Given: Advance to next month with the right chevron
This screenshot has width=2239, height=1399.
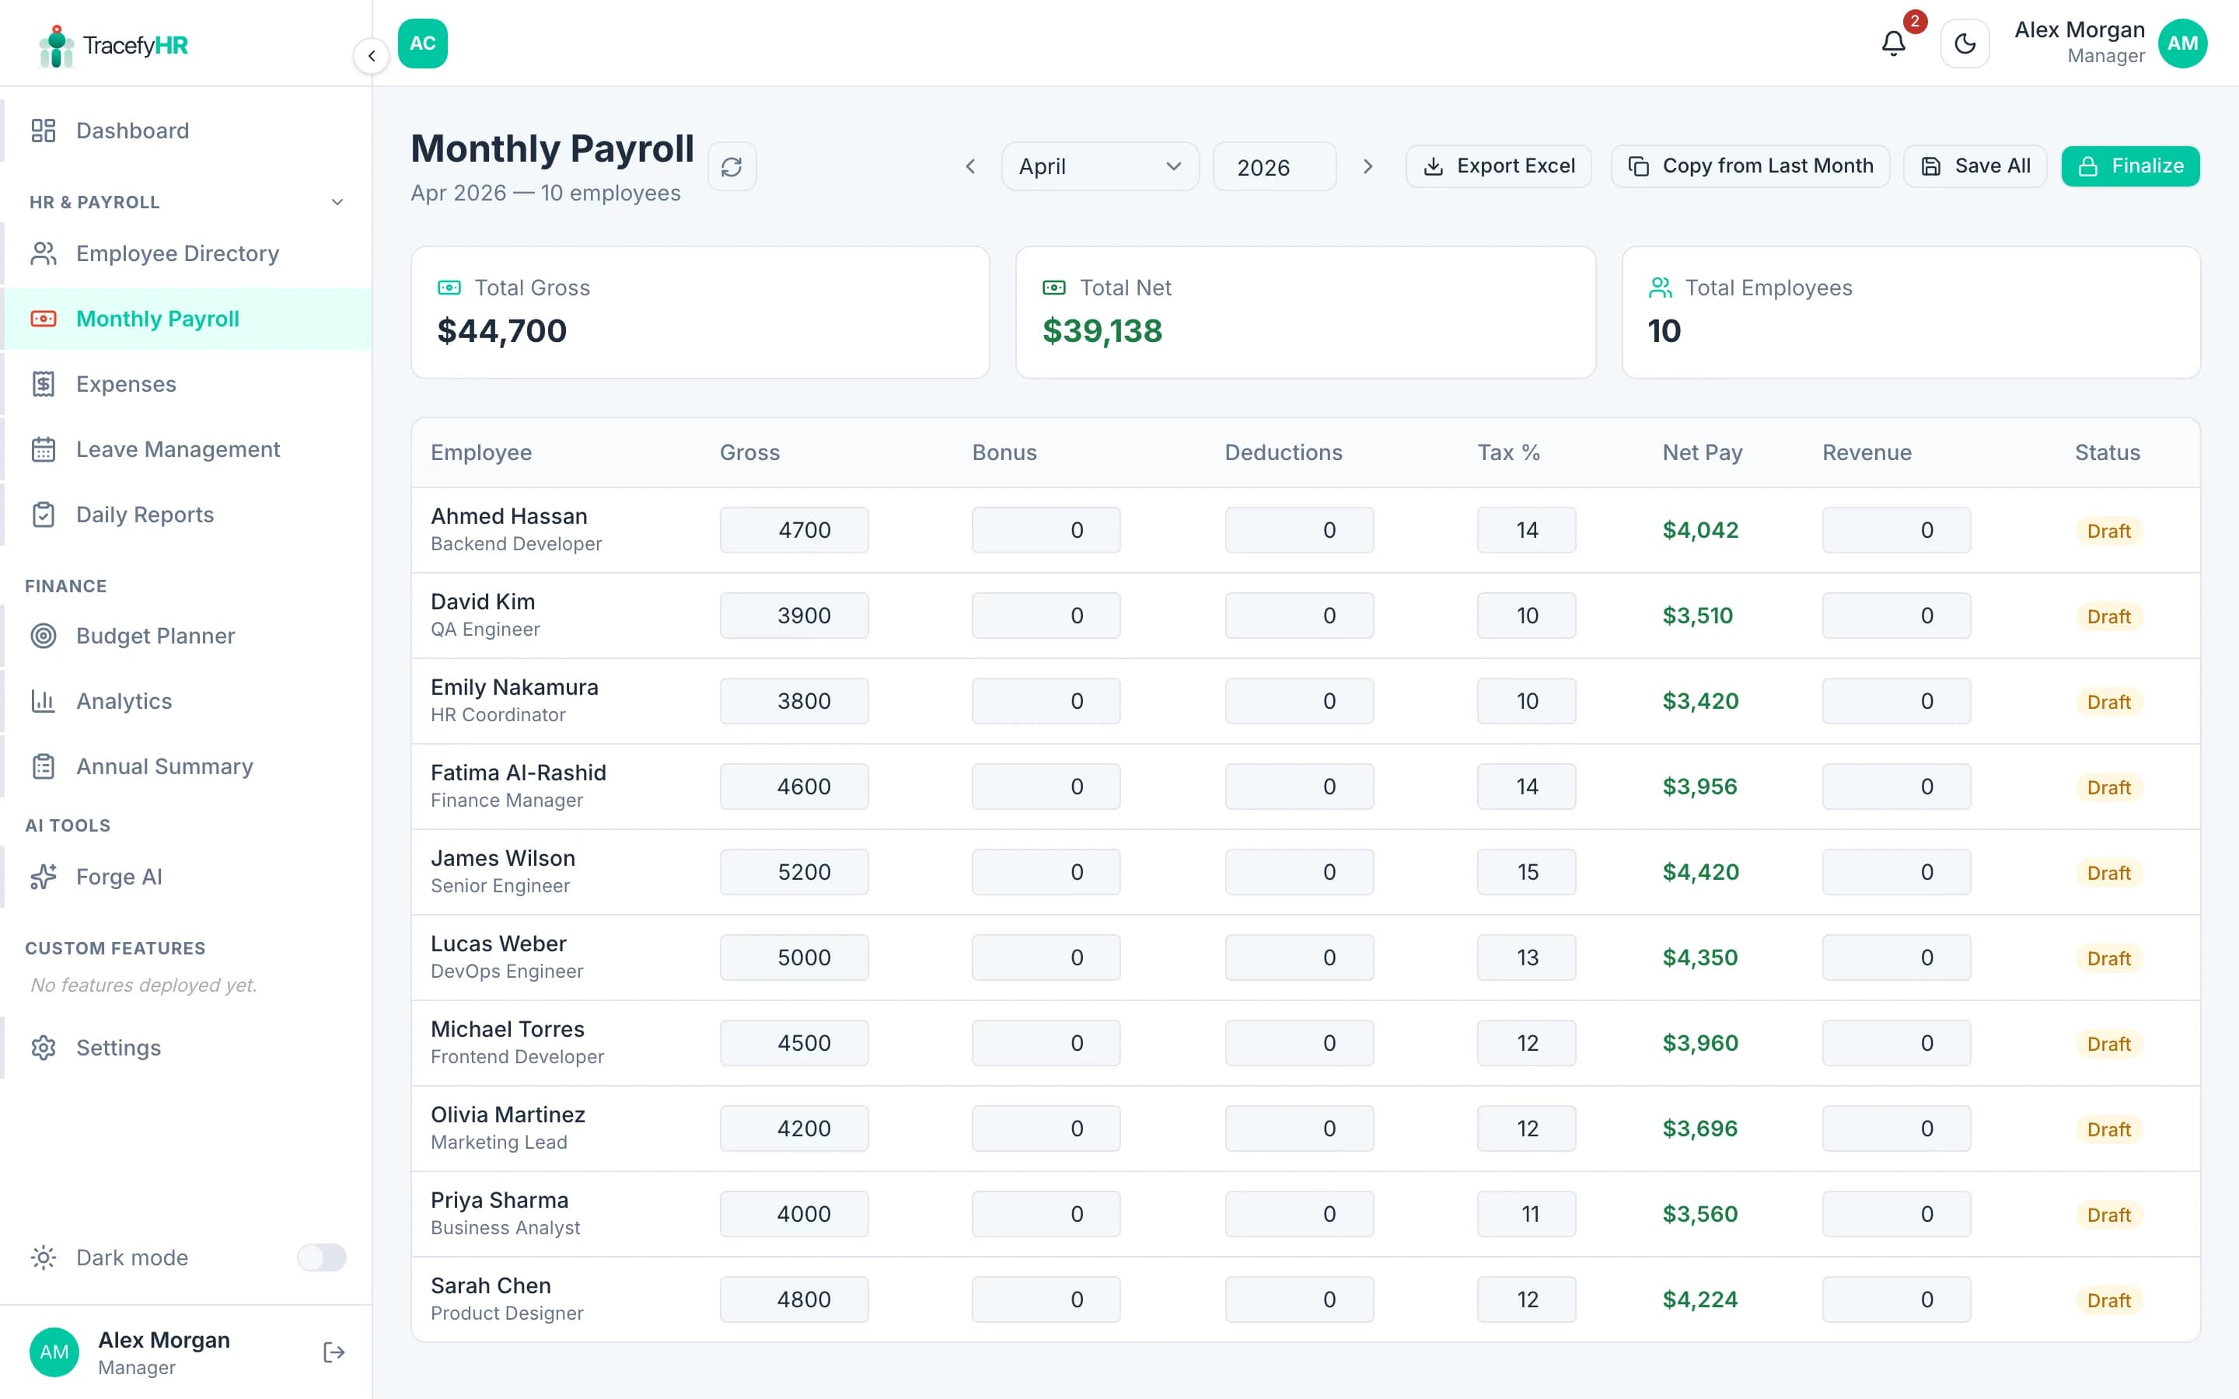Looking at the screenshot, I should tap(1368, 166).
